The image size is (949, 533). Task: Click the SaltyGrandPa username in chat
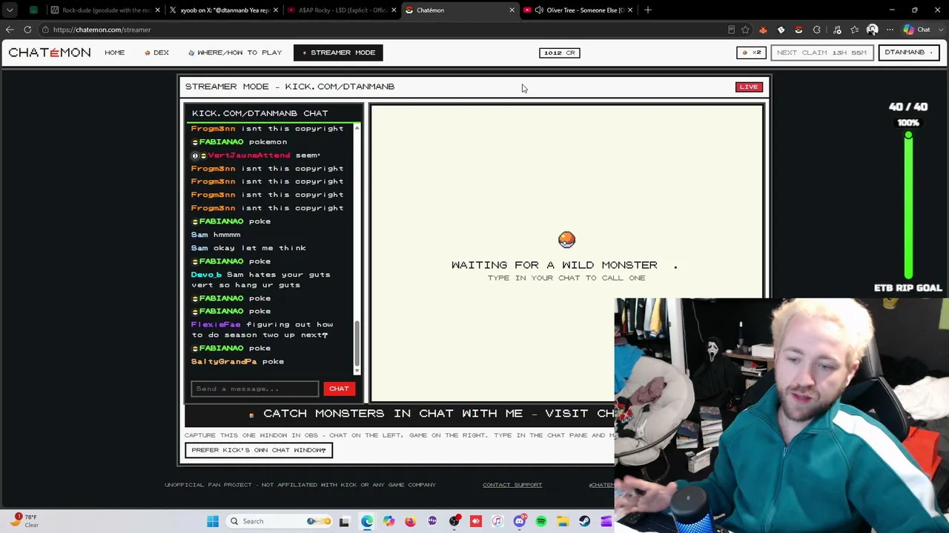coord(224,361)
